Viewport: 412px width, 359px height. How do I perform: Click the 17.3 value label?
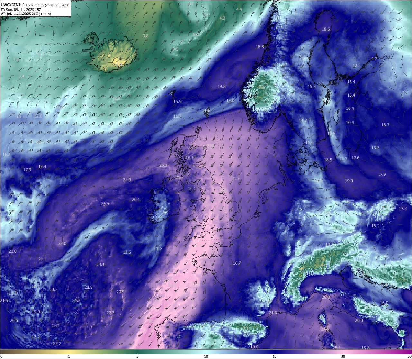(x=403, y=209)
